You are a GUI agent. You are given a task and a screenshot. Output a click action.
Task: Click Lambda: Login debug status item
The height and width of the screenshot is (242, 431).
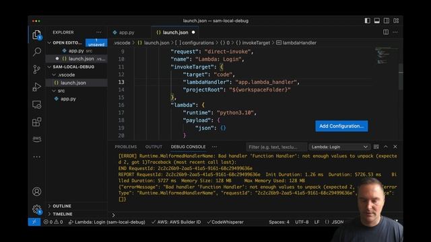pos(106,222)
